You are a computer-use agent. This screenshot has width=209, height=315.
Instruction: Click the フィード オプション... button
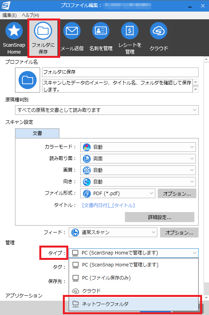179,232
